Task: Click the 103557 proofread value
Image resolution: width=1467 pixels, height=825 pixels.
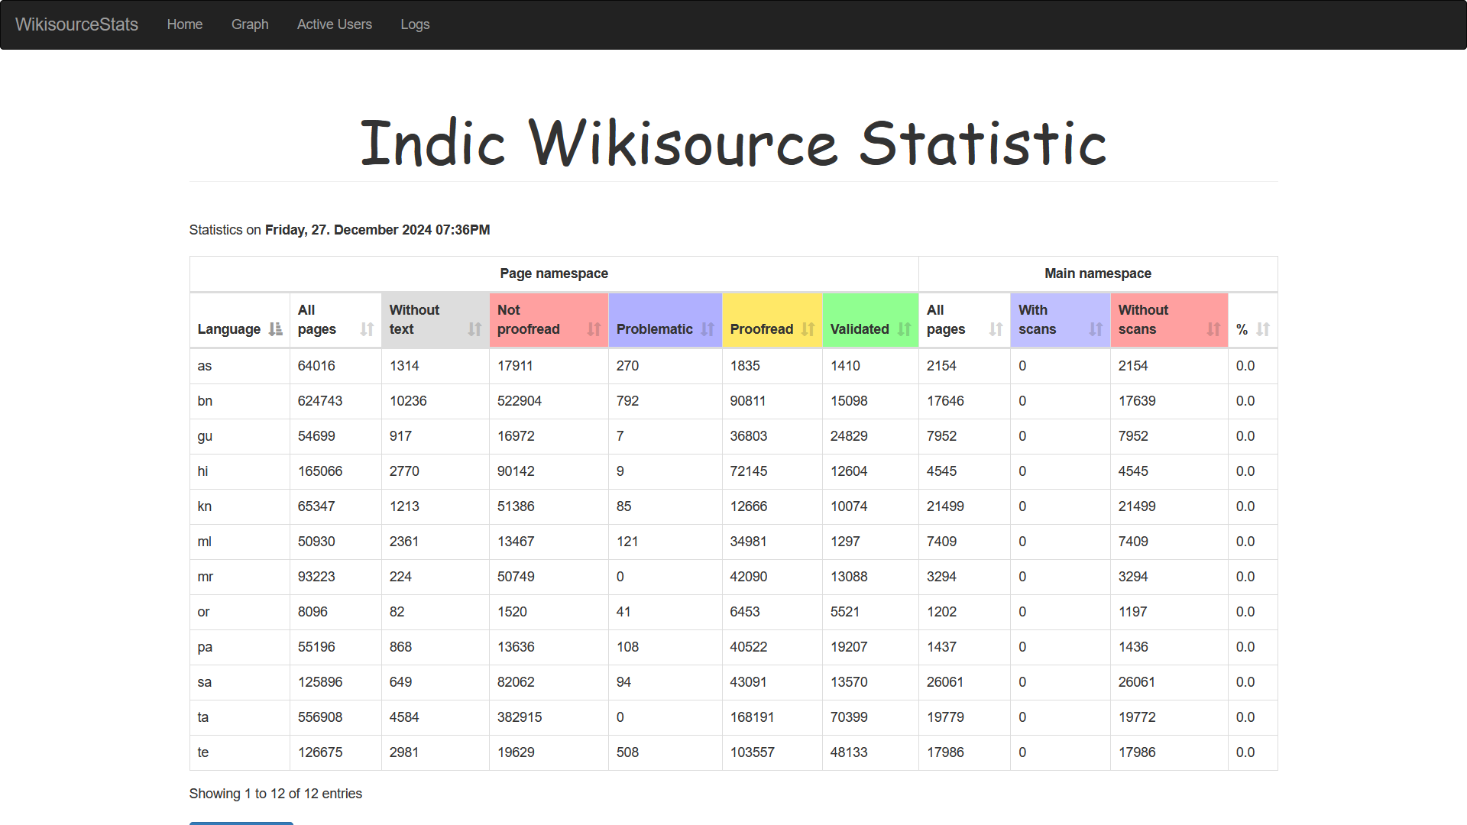Action: coord(752,752)
